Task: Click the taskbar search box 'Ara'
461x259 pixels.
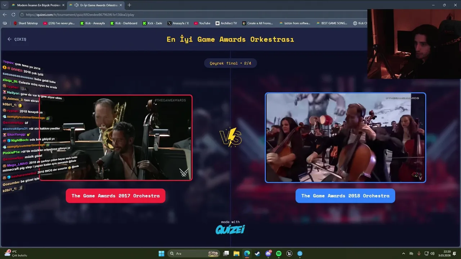Action: [194, 254]
